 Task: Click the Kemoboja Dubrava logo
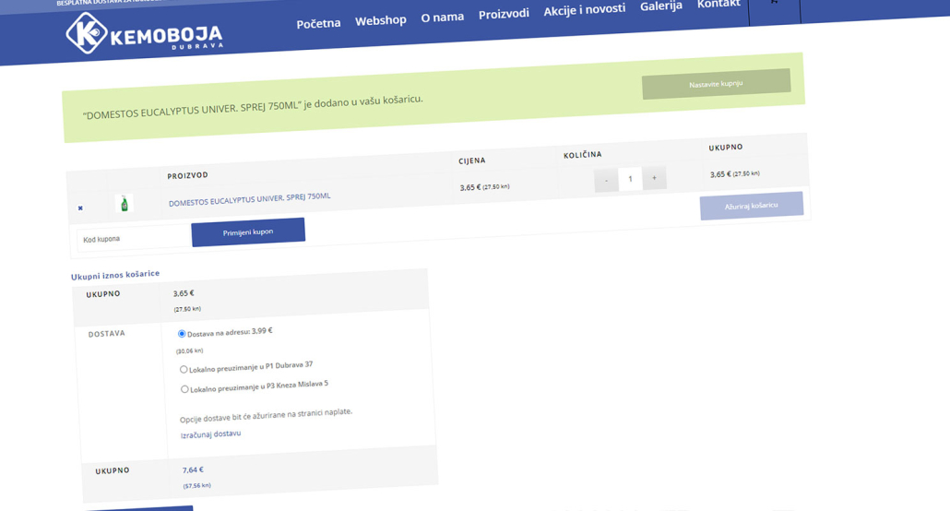[x=143, y=34]
